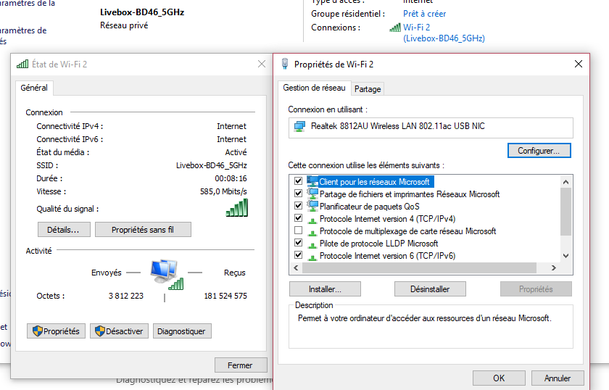Image resolution: width=609 pixels, height=390 pixels.
Task: Open the Wi-Fi 2 (Livebox-BD46_5GHz) connection link
Action: coord(444,33)
